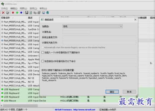Click the green dot toolbar icon
Viewport: 155px width, 111px height.
[x=17, y=13]
